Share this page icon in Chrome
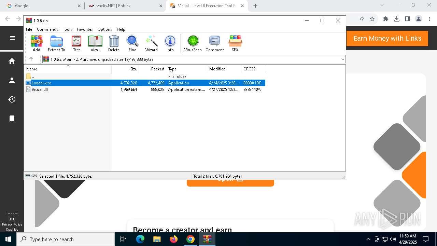This screenshot has width=437, height=246. pyautogui.click(x=361, y=19)
